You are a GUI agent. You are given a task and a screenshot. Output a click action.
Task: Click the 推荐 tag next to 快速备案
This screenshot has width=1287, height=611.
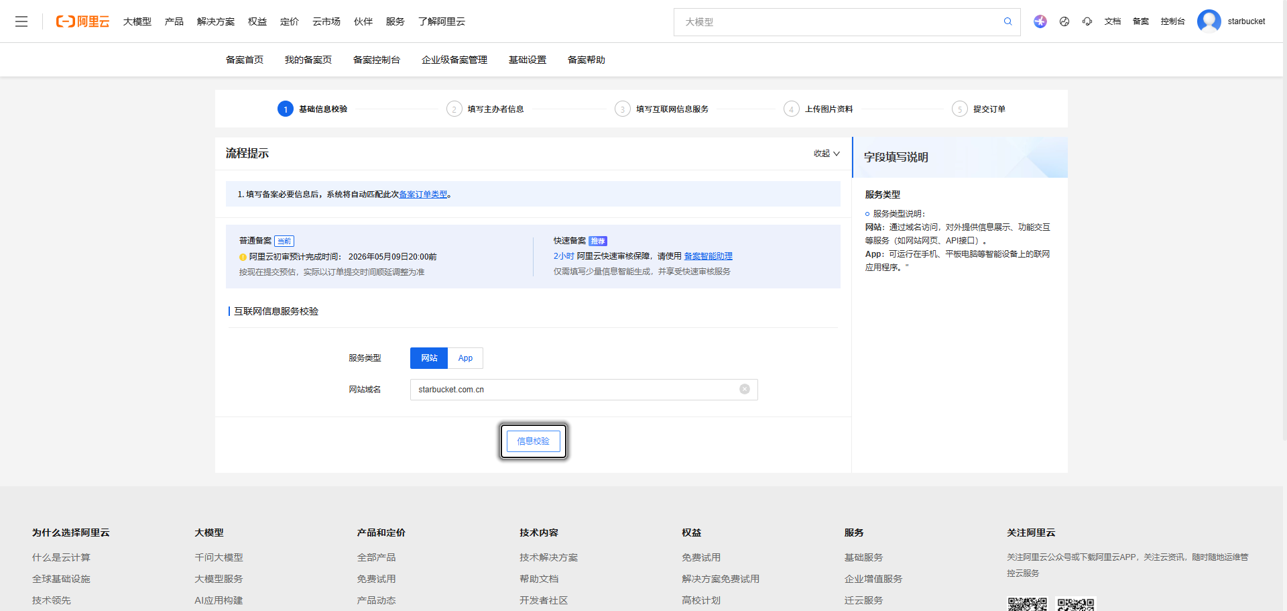click(x=598, y=241)
